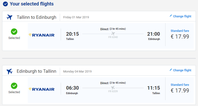198x106 pixels.
Task: Click the 20:15 Tallinn departure time
Action: (x=72, y=34)
